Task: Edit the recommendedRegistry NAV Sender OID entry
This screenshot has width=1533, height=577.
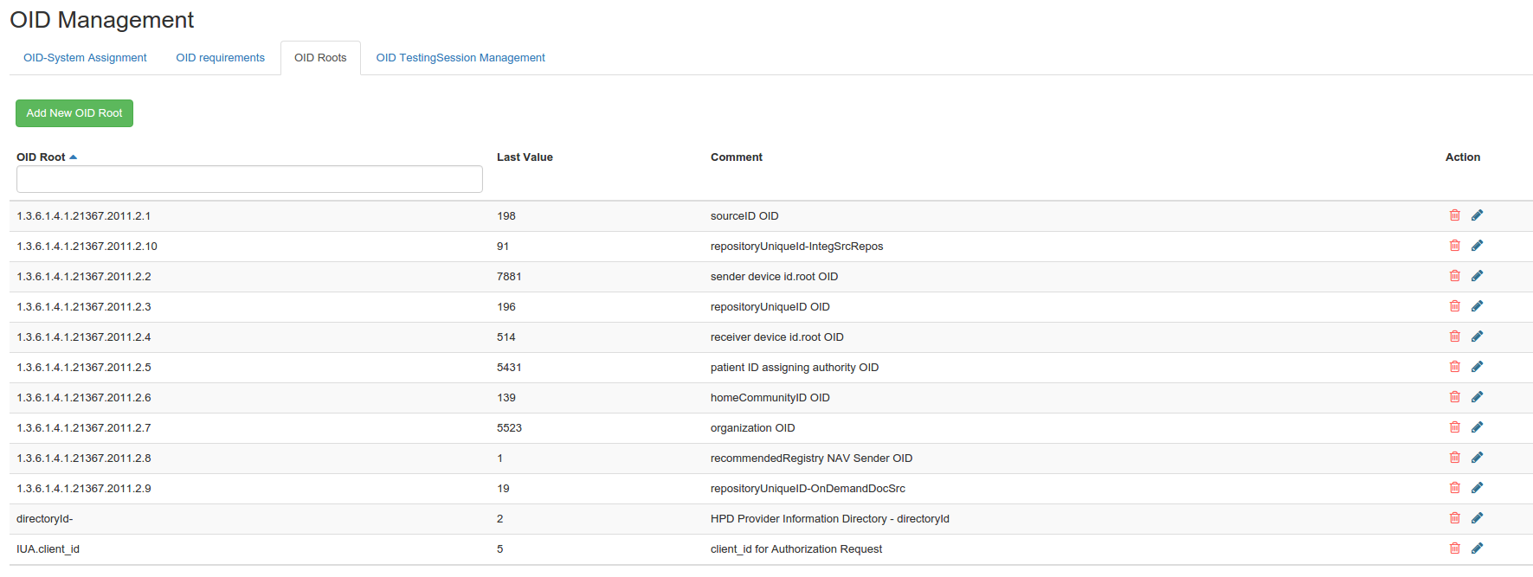Action: 1477,458
